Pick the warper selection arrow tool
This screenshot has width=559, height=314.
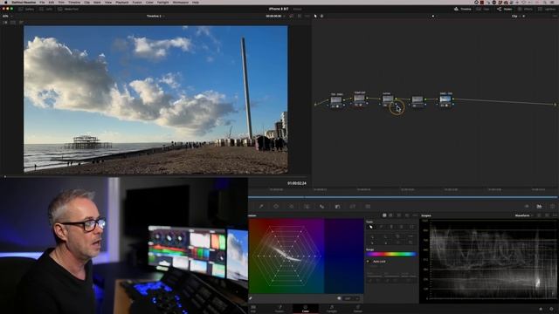371,227
